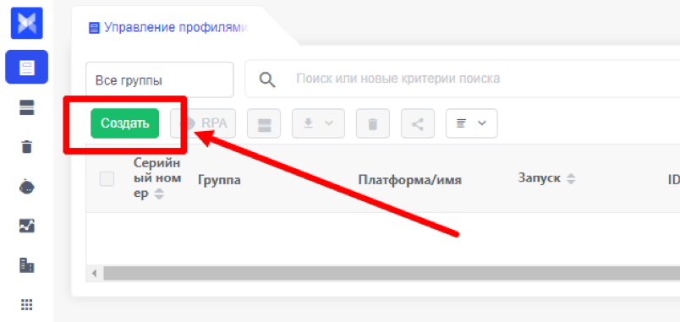Toggle the select-all checkbox in table header
The height and width of the screenshot is (322, 680).
click(x=107, y=179)
